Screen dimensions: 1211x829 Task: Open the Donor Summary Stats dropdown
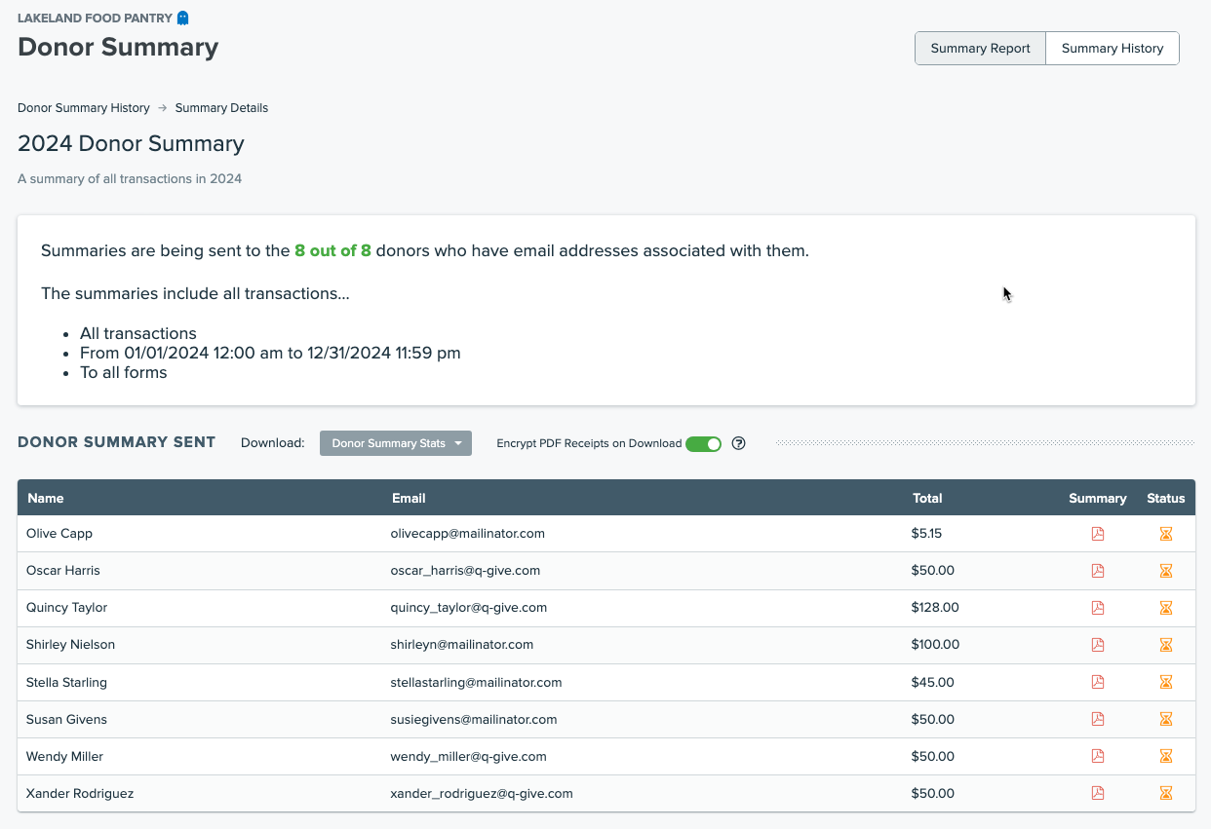(396, 443)
